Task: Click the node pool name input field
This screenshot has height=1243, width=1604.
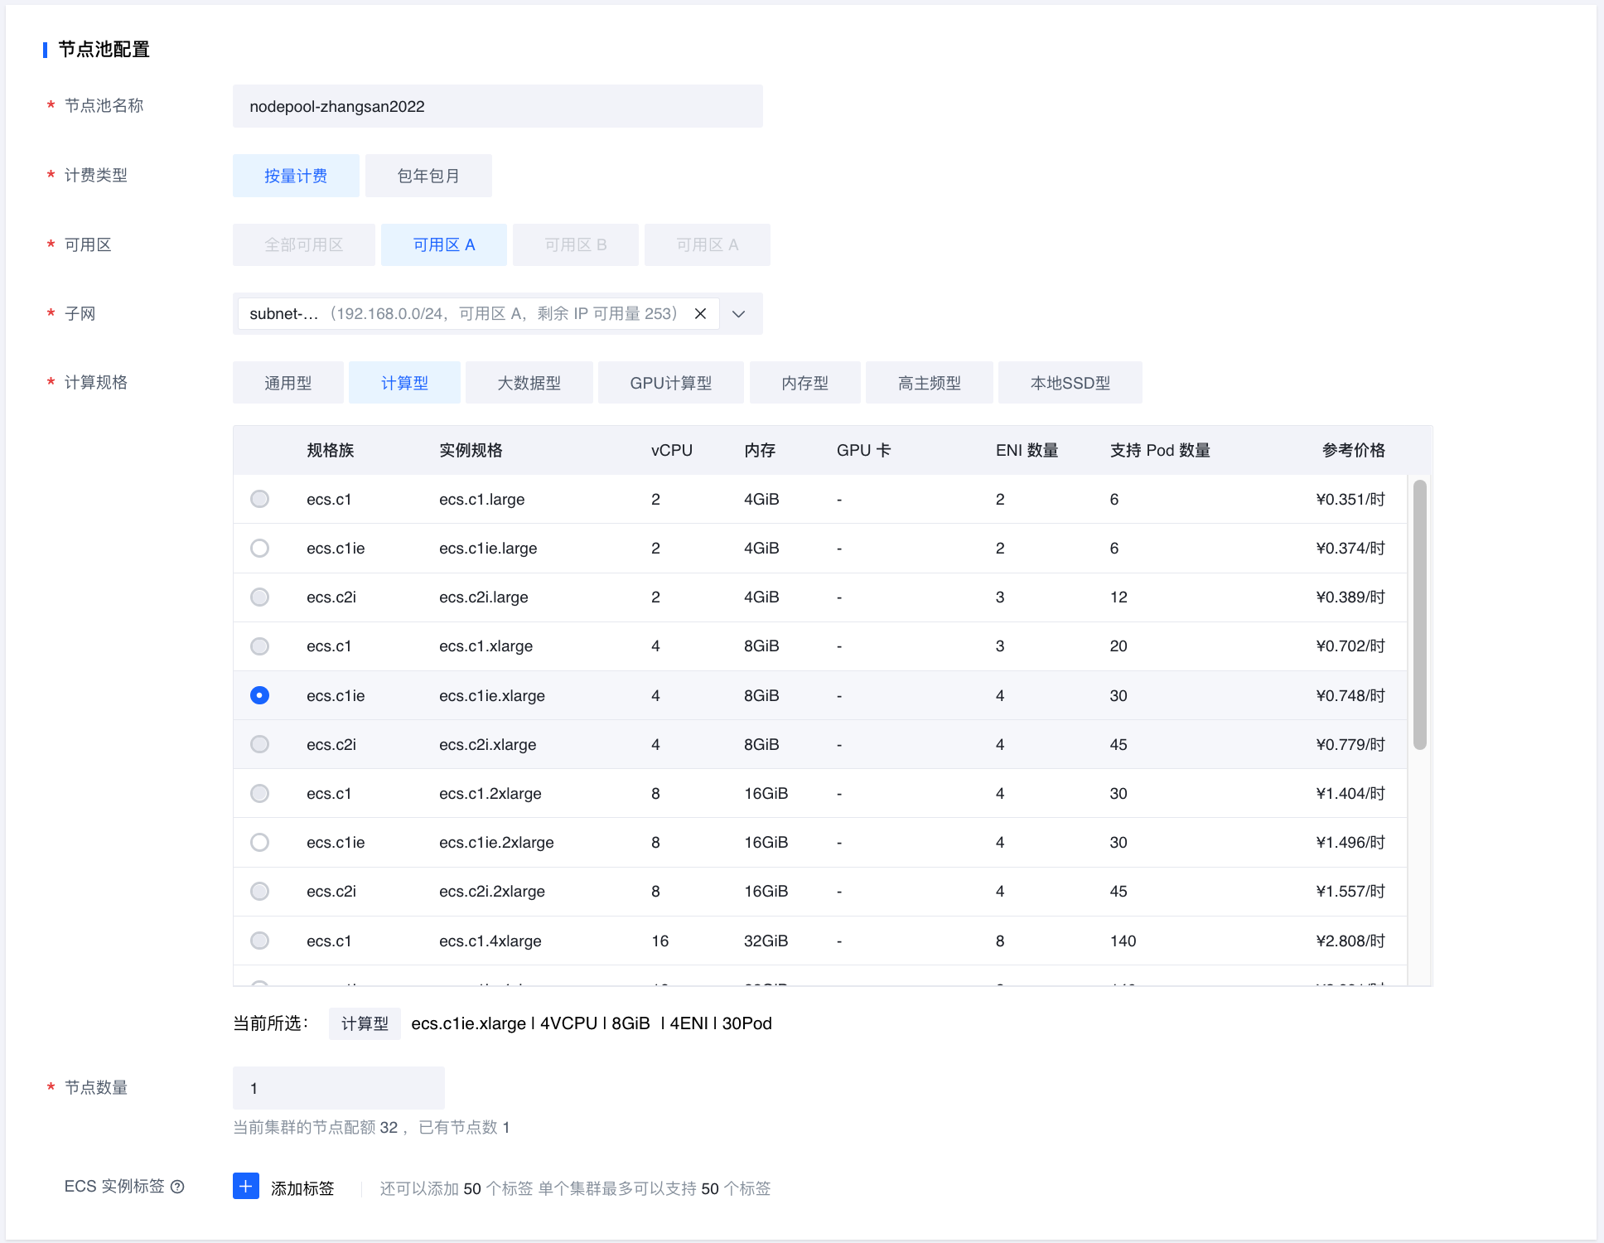Action: pyautogui.click(x=497, y=106)
